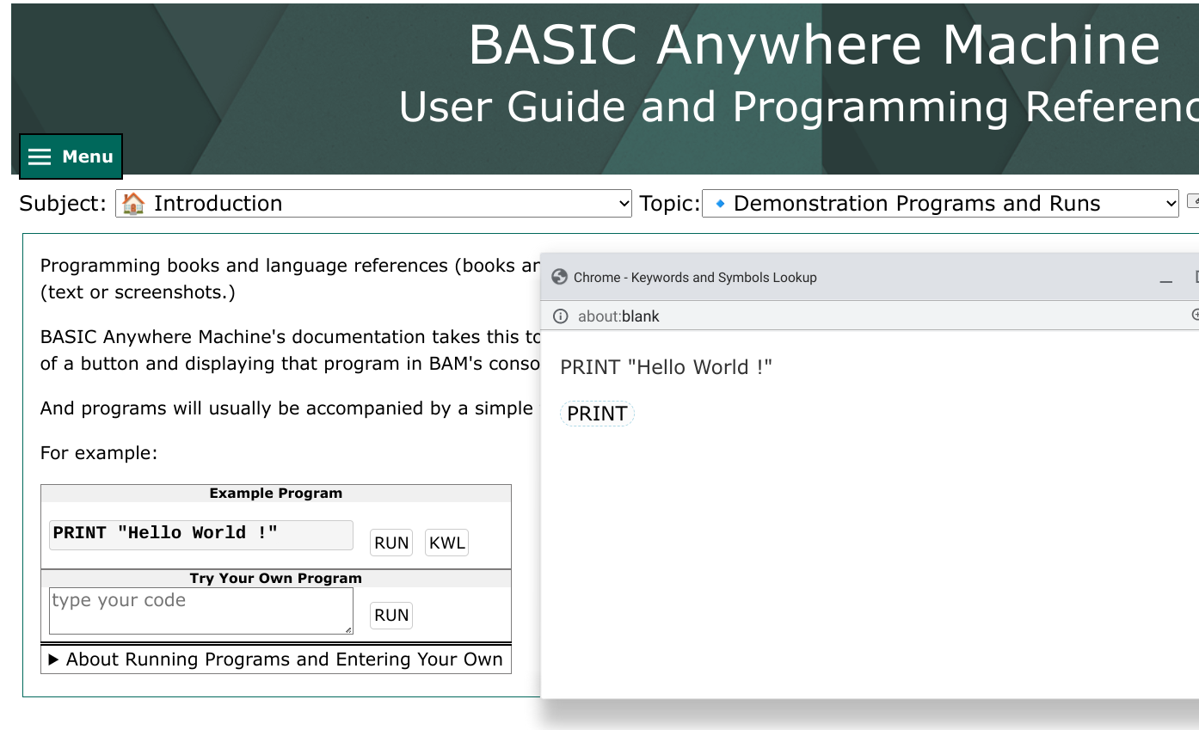The width and height of the screenshot is (1199, 730).
Task: Click 'Chrome - Keywords and Symbols Lookup' title
Action: [x=695, y=278]
